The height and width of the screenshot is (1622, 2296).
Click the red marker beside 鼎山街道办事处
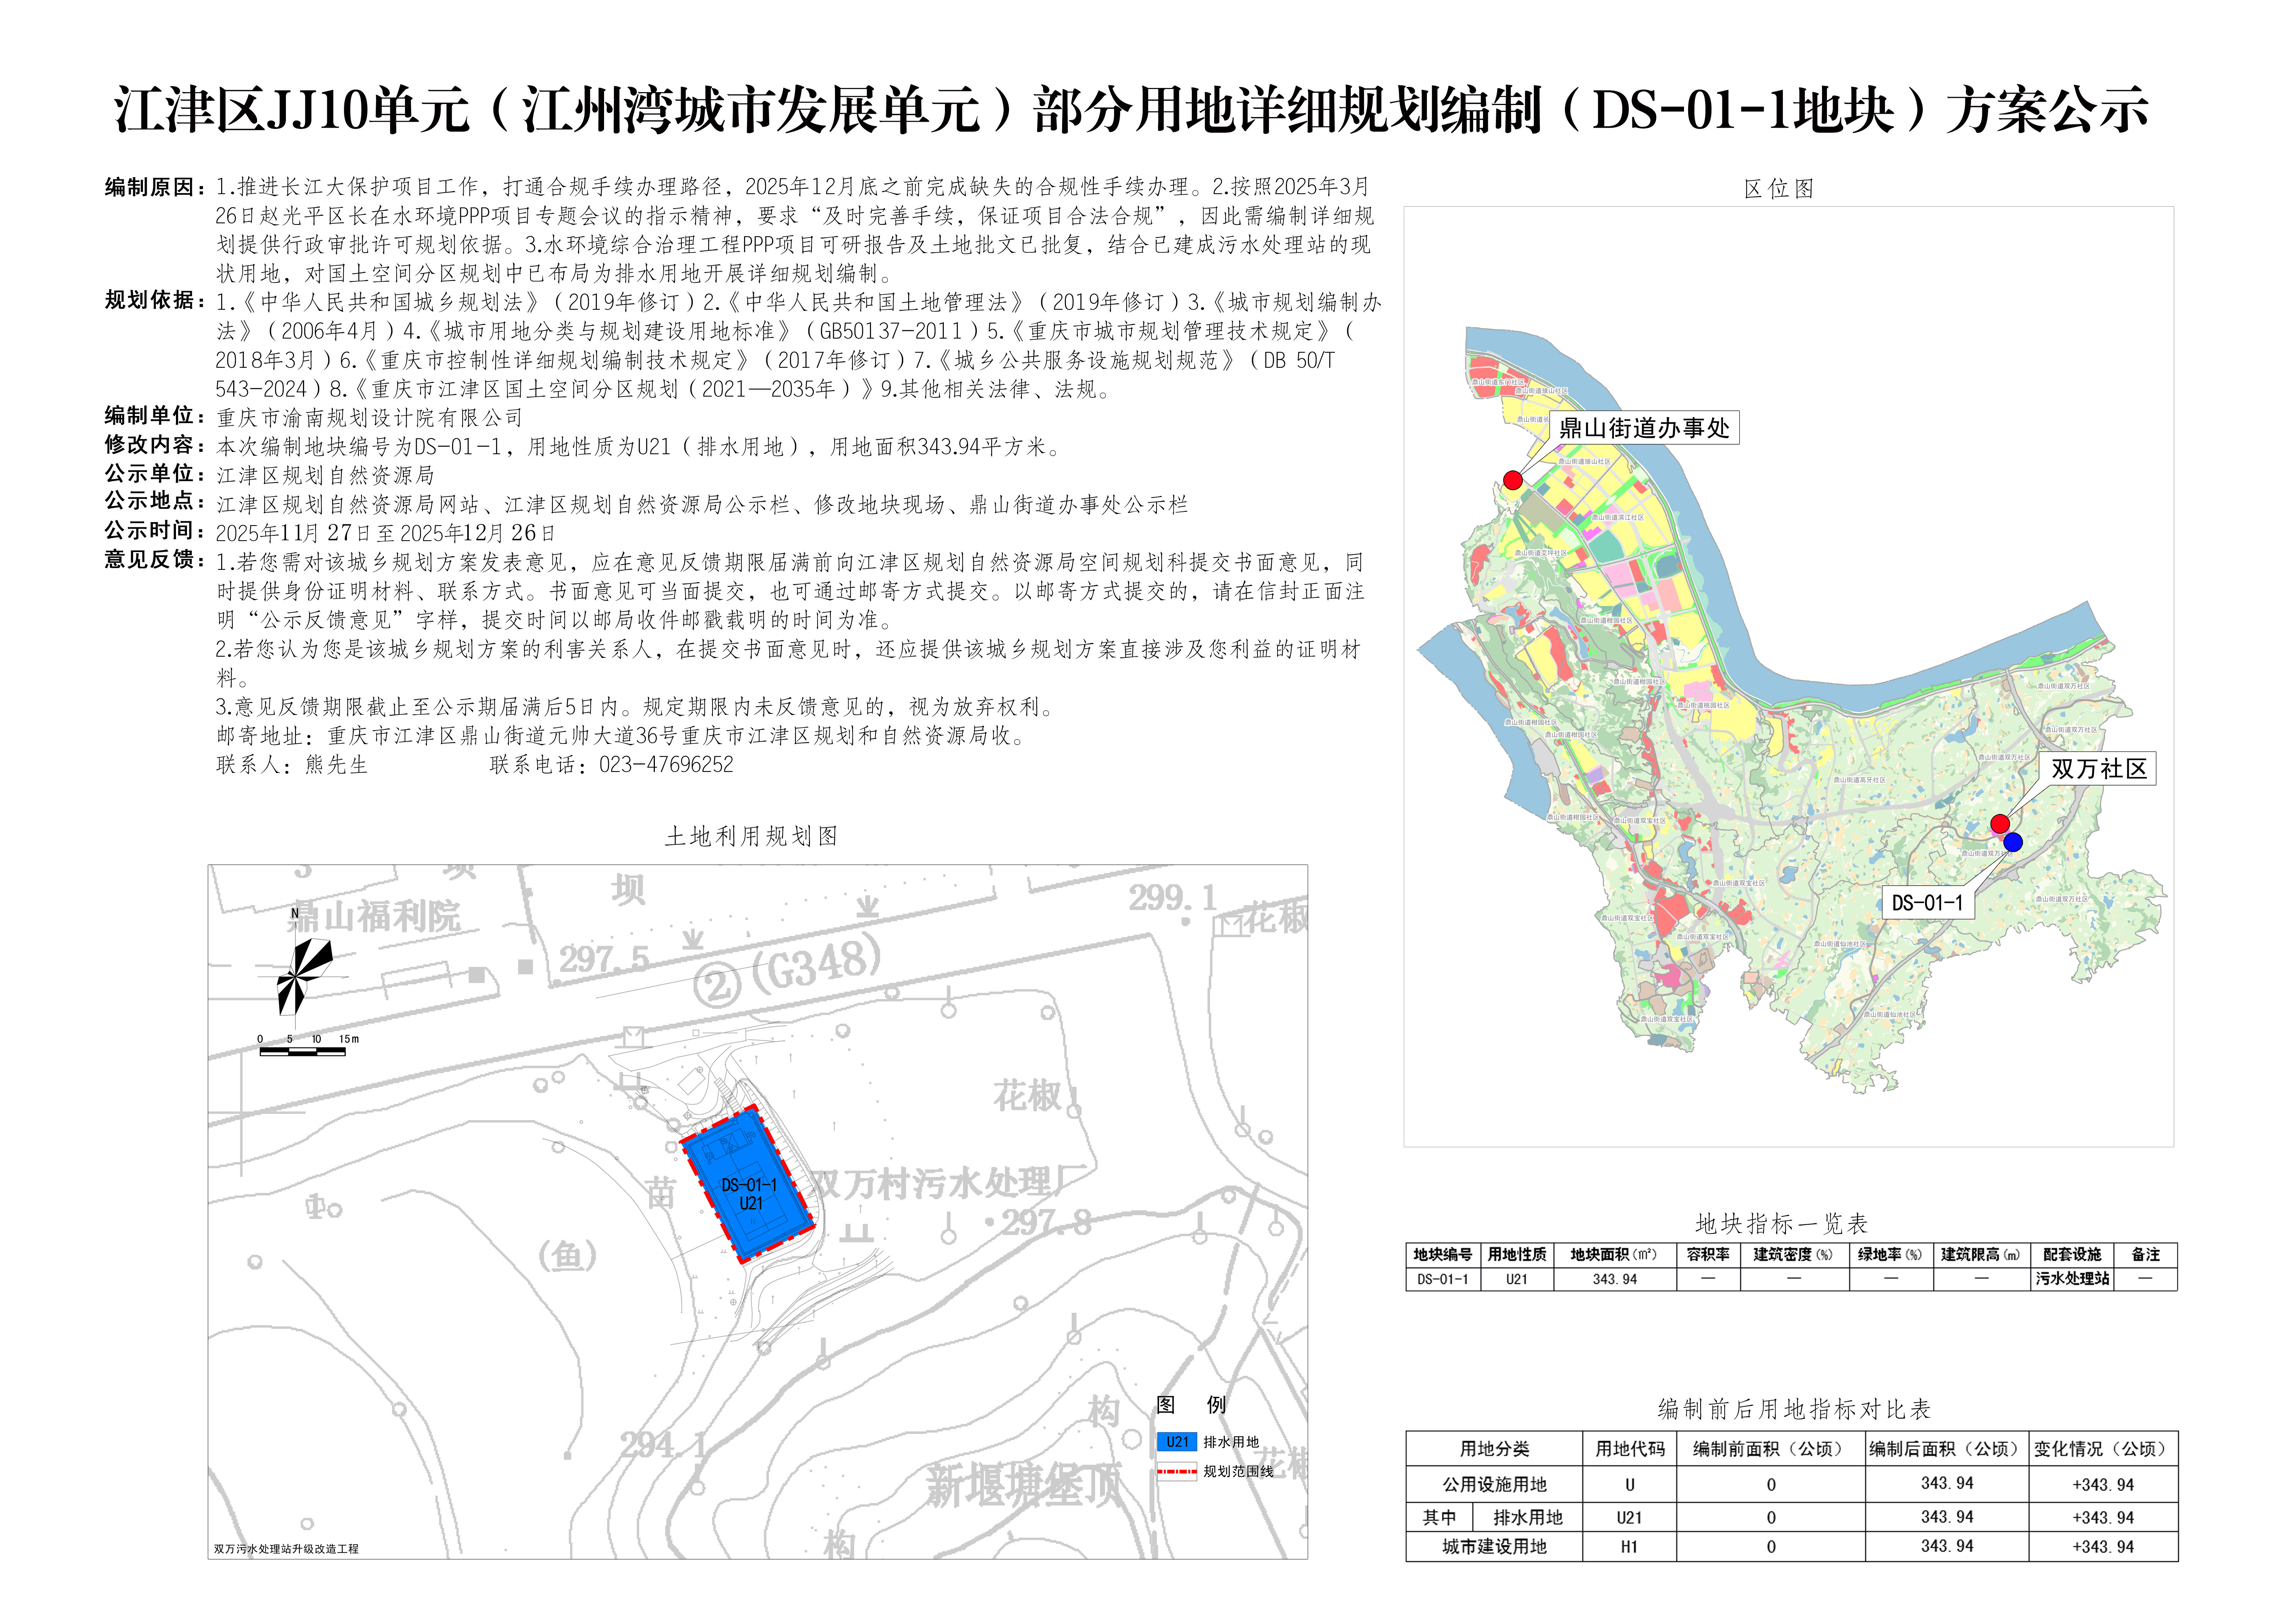click(x=1513, y=480)
